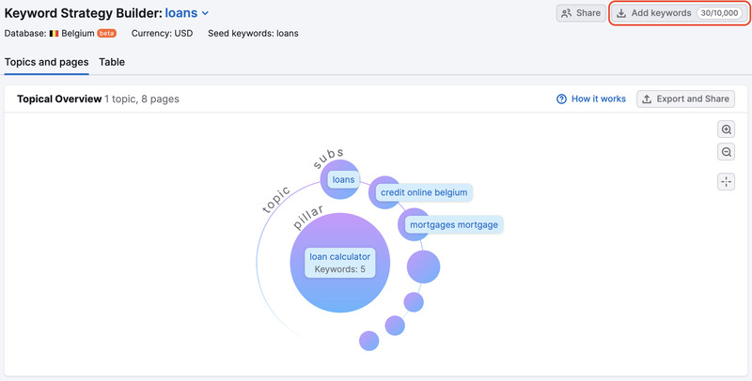The height and width of the screenshot is (381, 752).
Task: Open the Share button at top
Action: click(x=580, y=13)
